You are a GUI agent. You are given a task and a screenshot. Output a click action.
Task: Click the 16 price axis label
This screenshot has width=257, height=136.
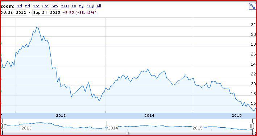[254, 103]
